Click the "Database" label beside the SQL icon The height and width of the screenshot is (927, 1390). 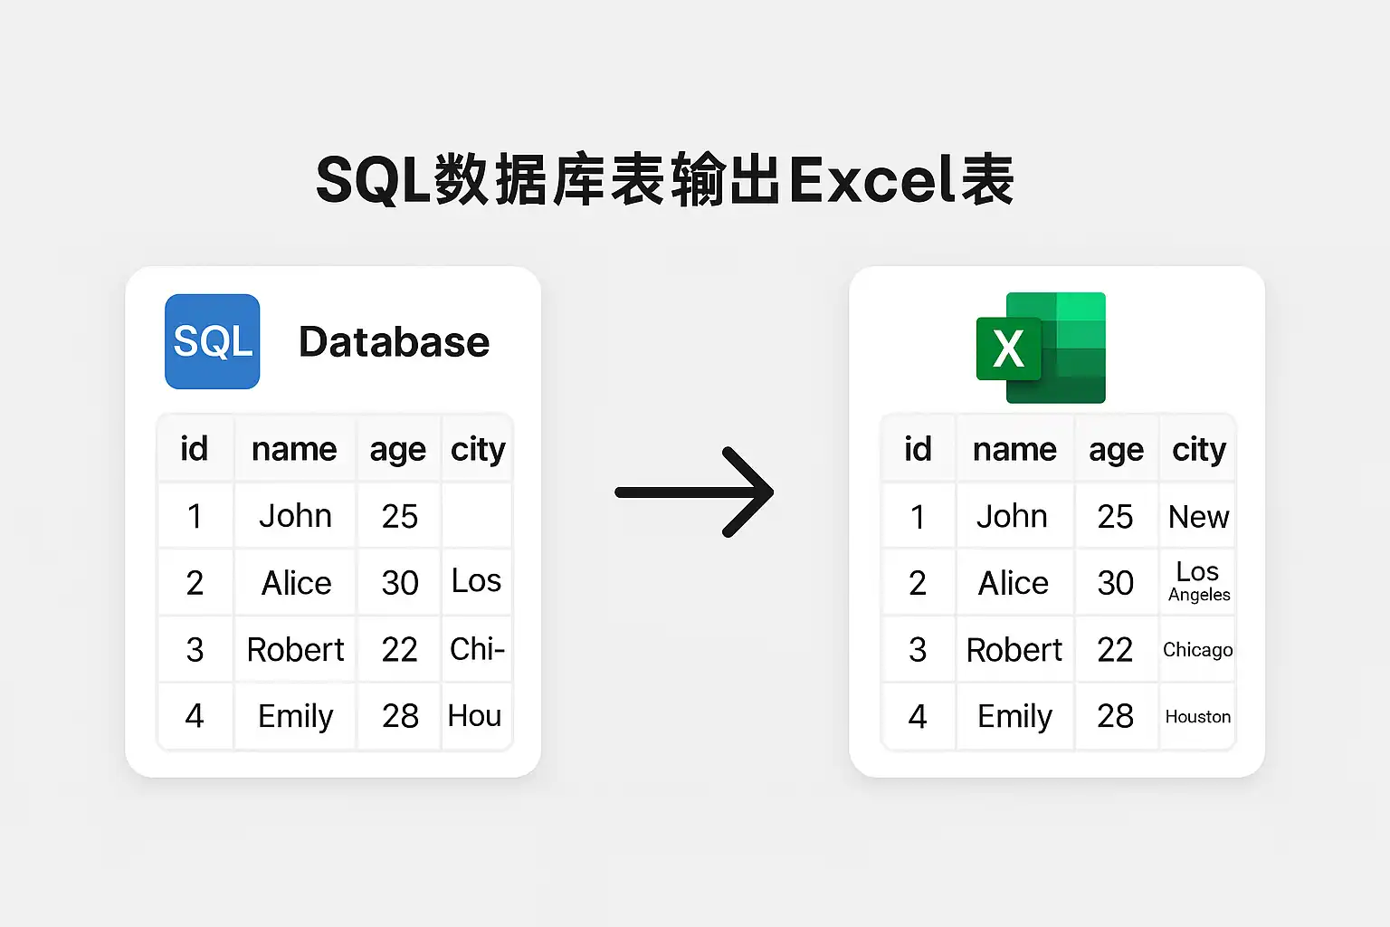(x=394, y=342)
